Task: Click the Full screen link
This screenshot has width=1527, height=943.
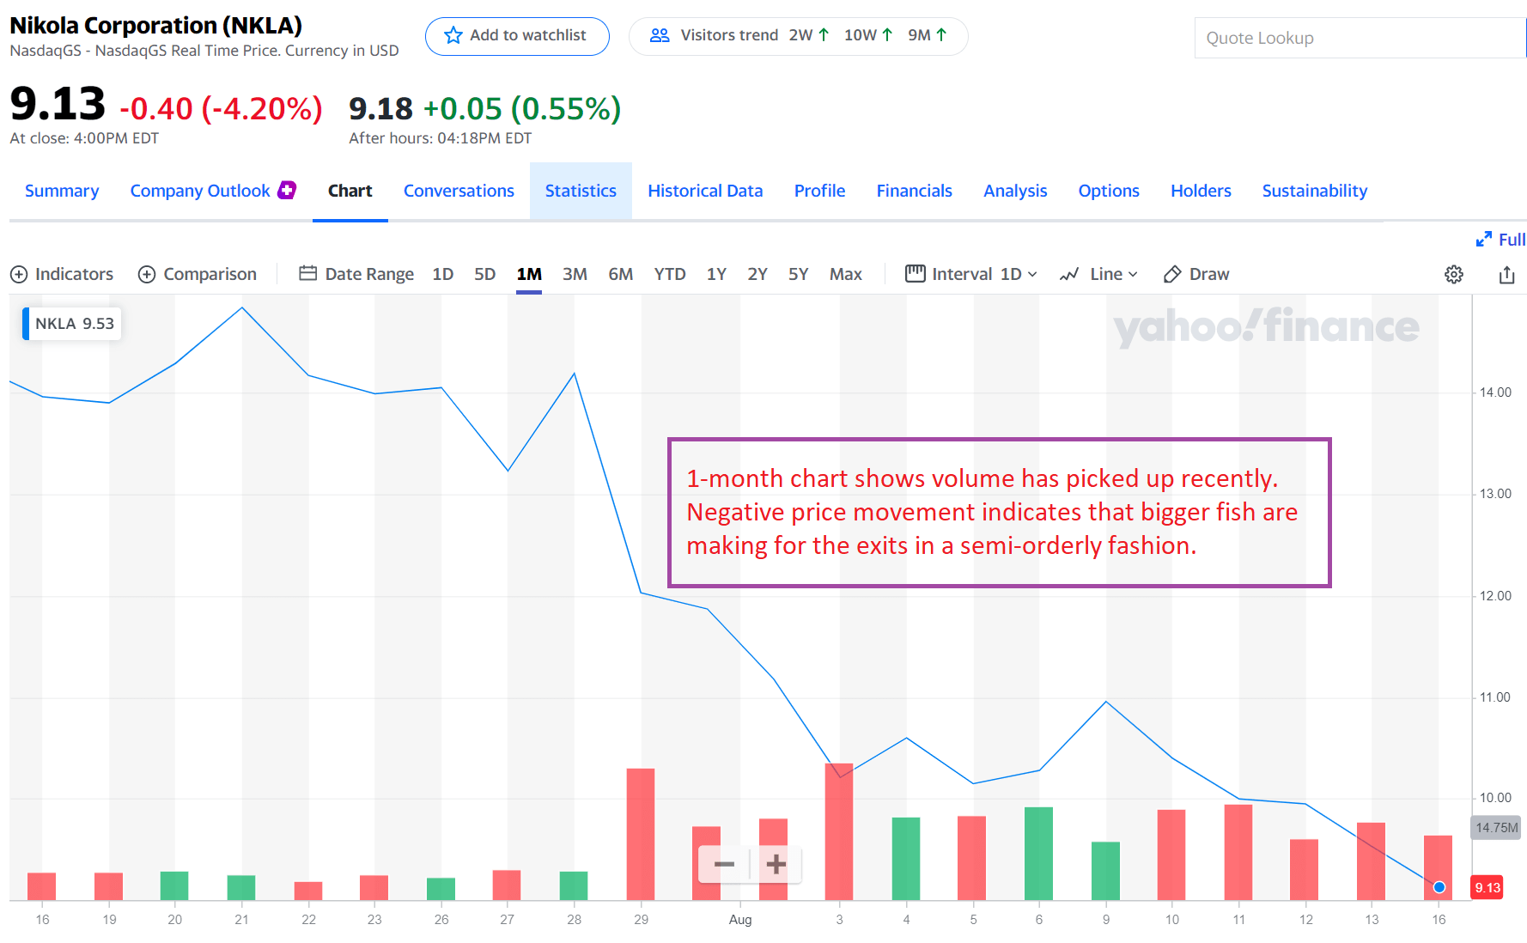Action: click(x=1501, y=239)
